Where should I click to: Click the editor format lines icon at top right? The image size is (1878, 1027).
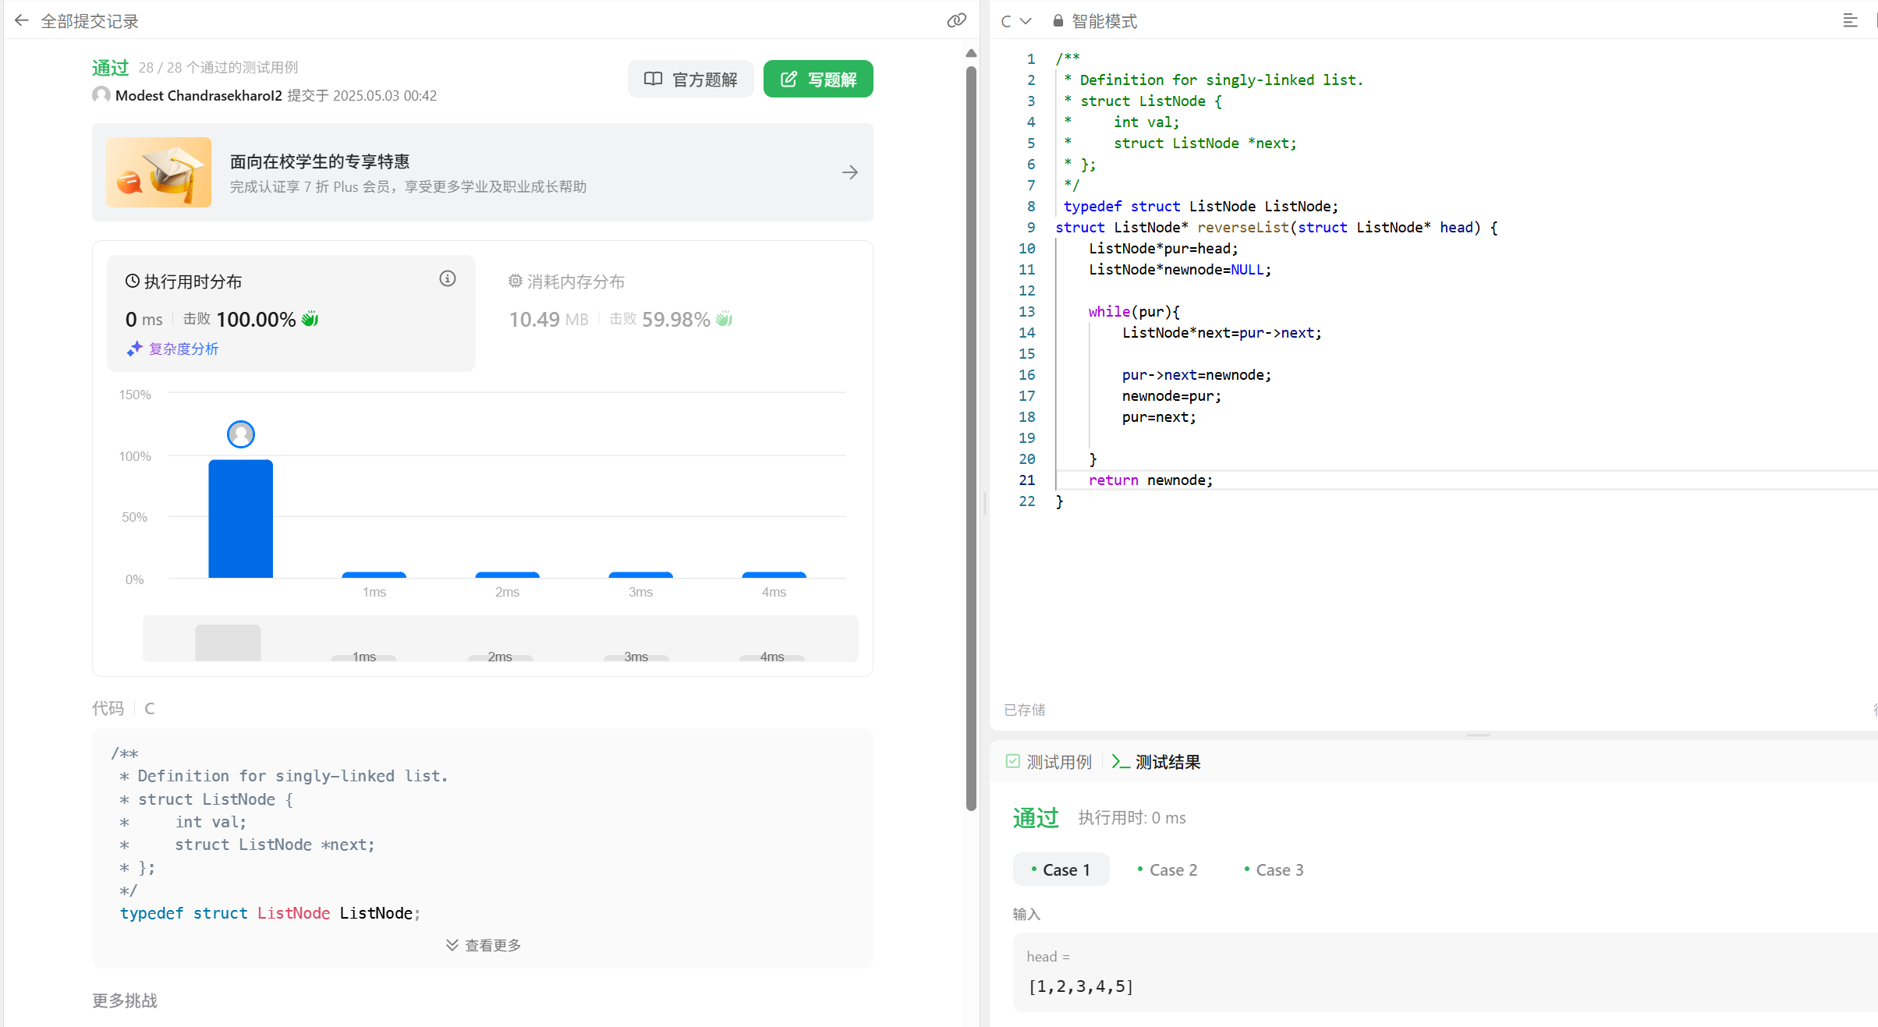point(1850,21)
